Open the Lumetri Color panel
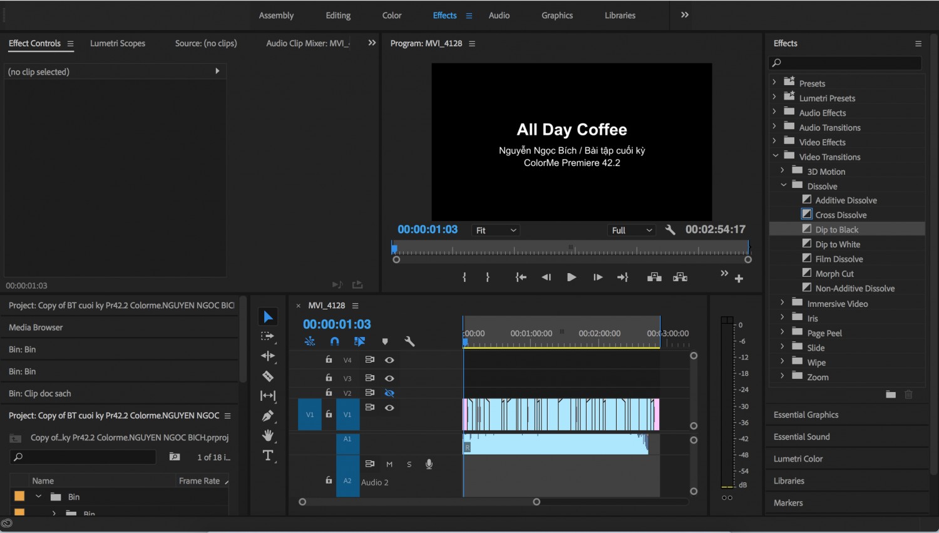 point(798,458)
